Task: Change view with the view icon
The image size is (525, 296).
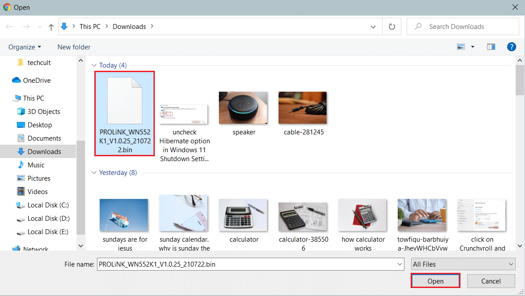Action: click(x=461, y=47)
